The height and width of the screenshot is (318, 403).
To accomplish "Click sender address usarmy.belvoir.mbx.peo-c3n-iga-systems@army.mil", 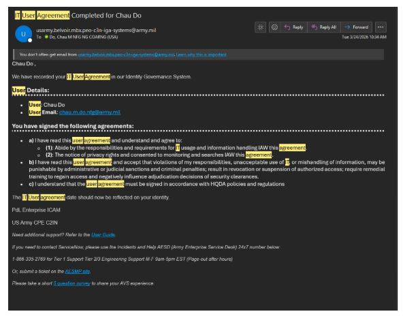I will point(96,31).
